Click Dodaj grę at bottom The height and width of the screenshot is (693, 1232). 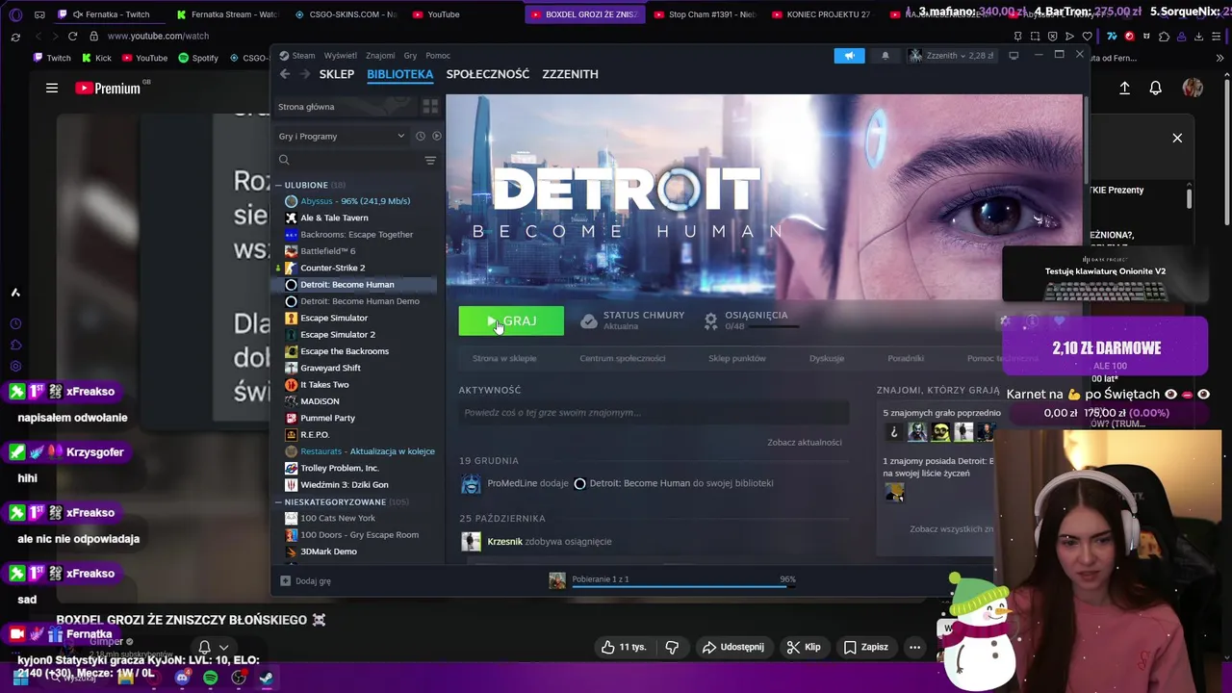point(305,581)
